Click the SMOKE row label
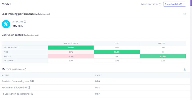Image resolution: width=192 pixels, height=100 pixels. coord(7,56)
